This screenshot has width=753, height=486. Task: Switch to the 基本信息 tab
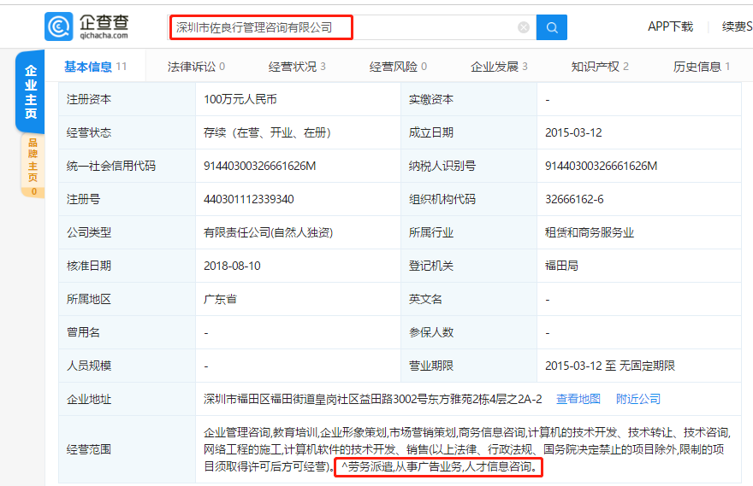pyautogui.click(x=95, y=67)
